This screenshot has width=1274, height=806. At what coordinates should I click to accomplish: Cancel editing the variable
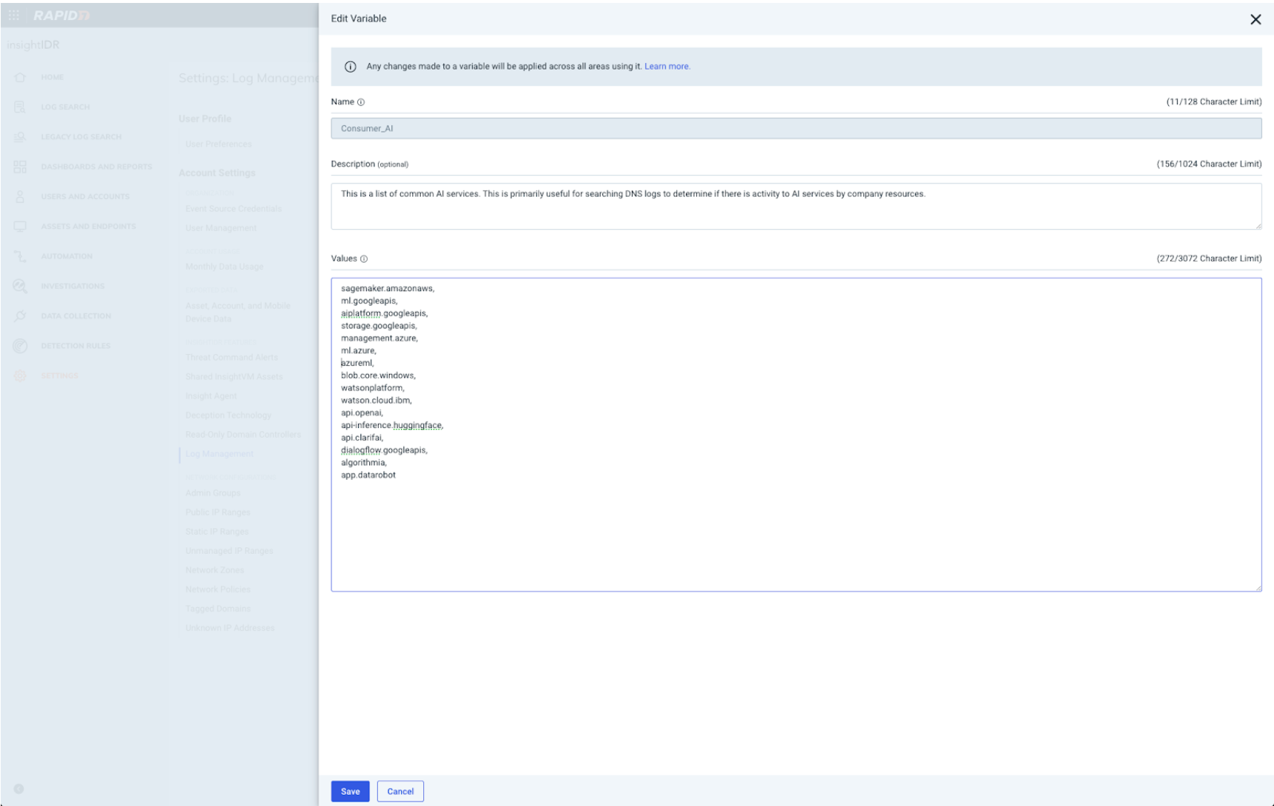pos(400,791)
